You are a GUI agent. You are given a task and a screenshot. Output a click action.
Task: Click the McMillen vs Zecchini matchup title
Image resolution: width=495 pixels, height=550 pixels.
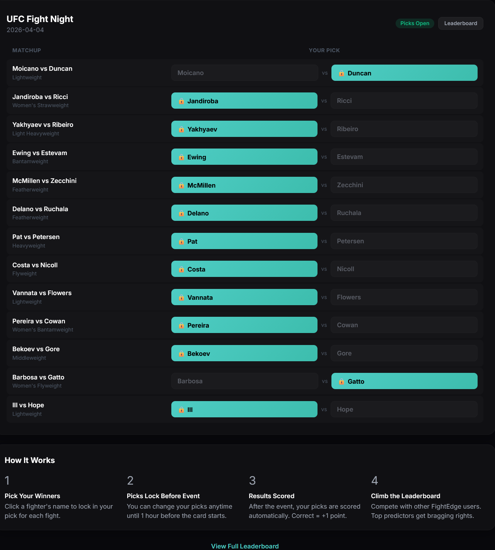pos(44,181)
